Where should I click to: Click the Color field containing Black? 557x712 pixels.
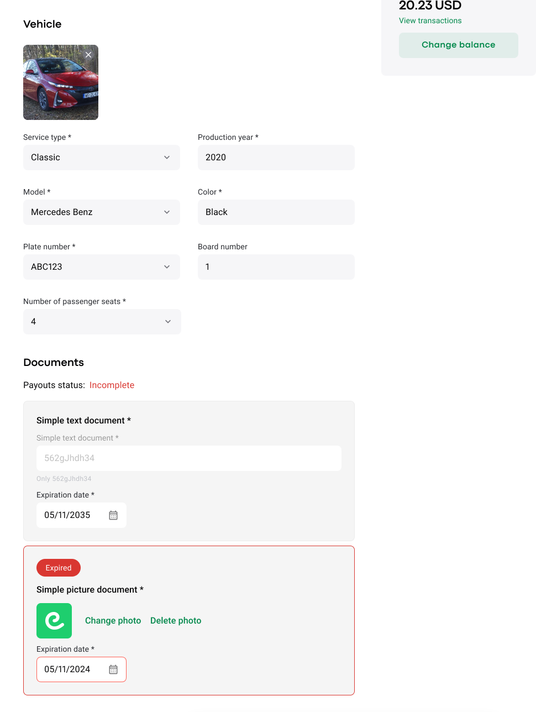coord(276,212)
